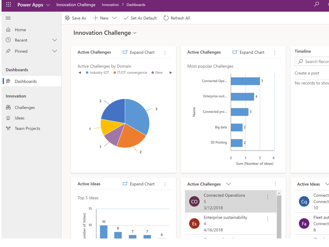This screenshot has height=247, width=329.
Task: Click the Ideas lightbulb icon
Action: pos(8,118)
